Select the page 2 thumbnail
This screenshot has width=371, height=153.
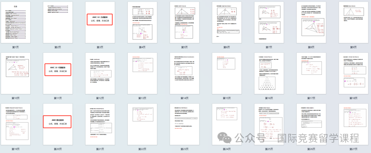point(58,22)
